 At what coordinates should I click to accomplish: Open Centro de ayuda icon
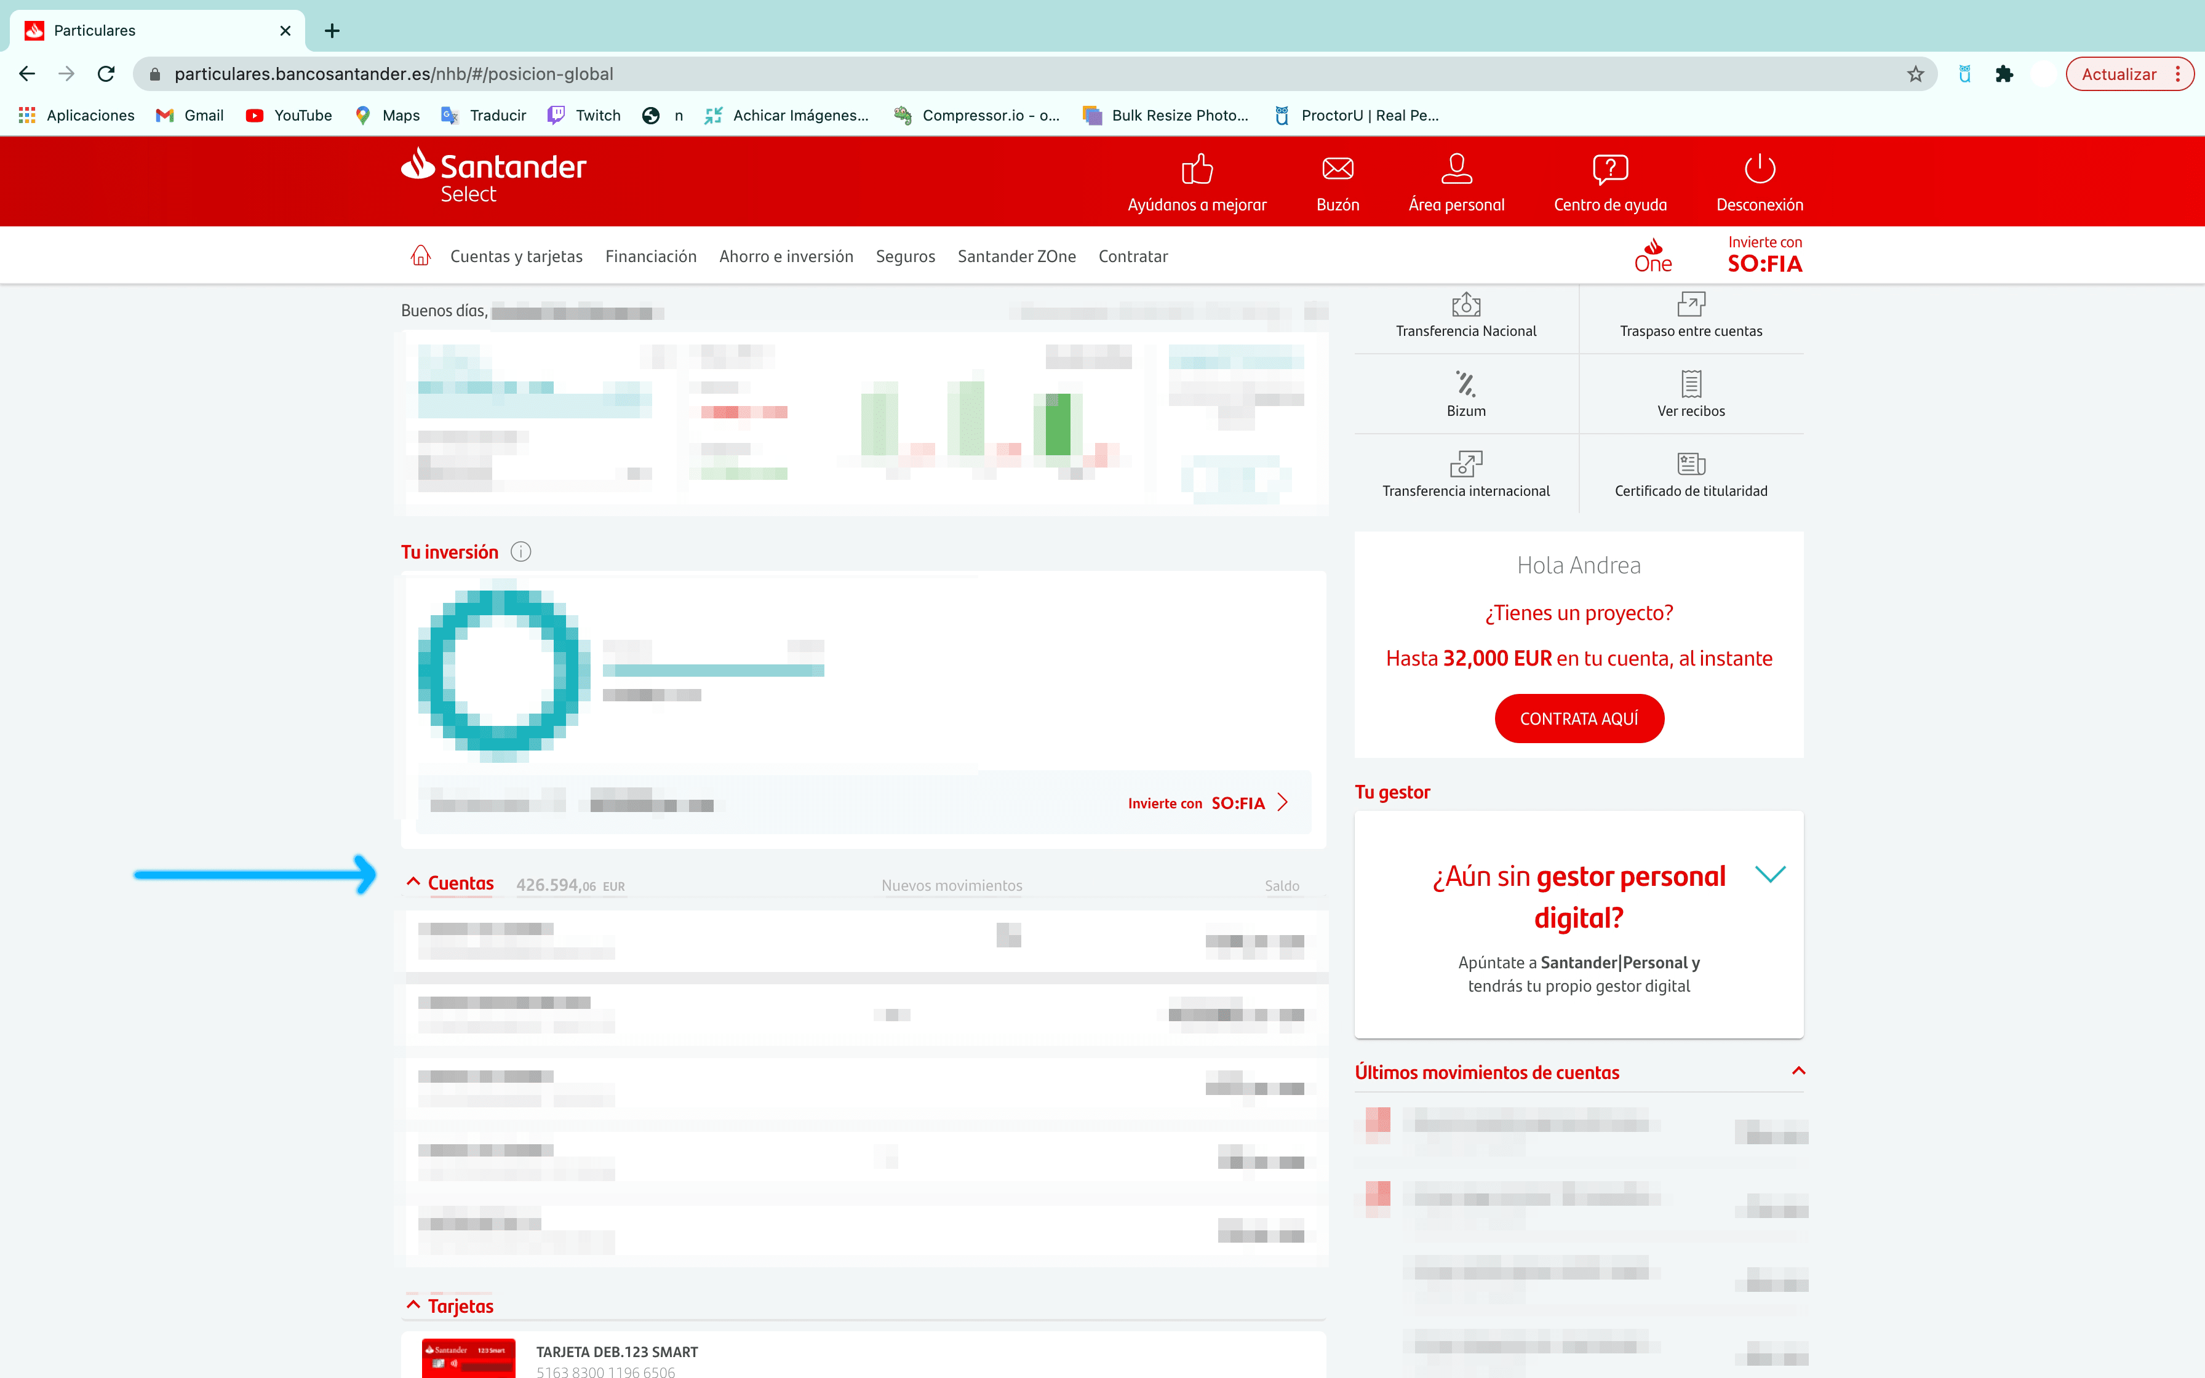tap(1610, 169)
